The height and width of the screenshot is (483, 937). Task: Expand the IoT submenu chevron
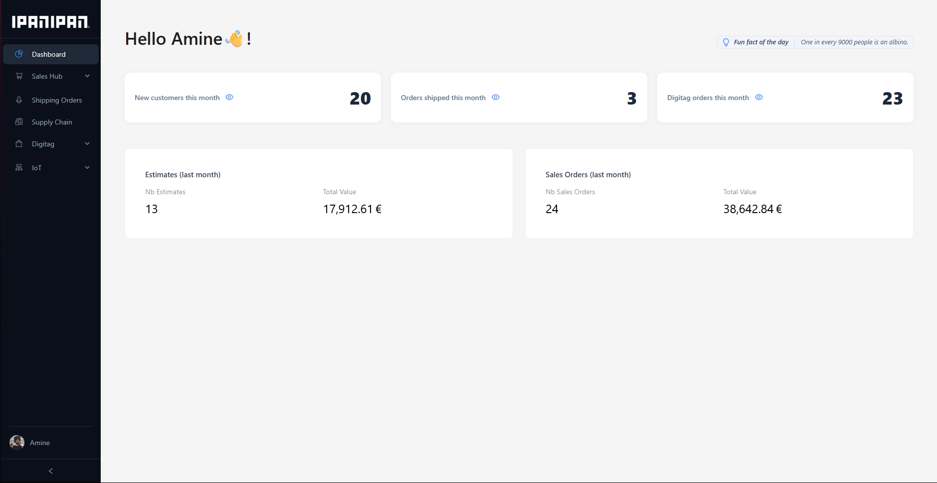click(87, 168)
